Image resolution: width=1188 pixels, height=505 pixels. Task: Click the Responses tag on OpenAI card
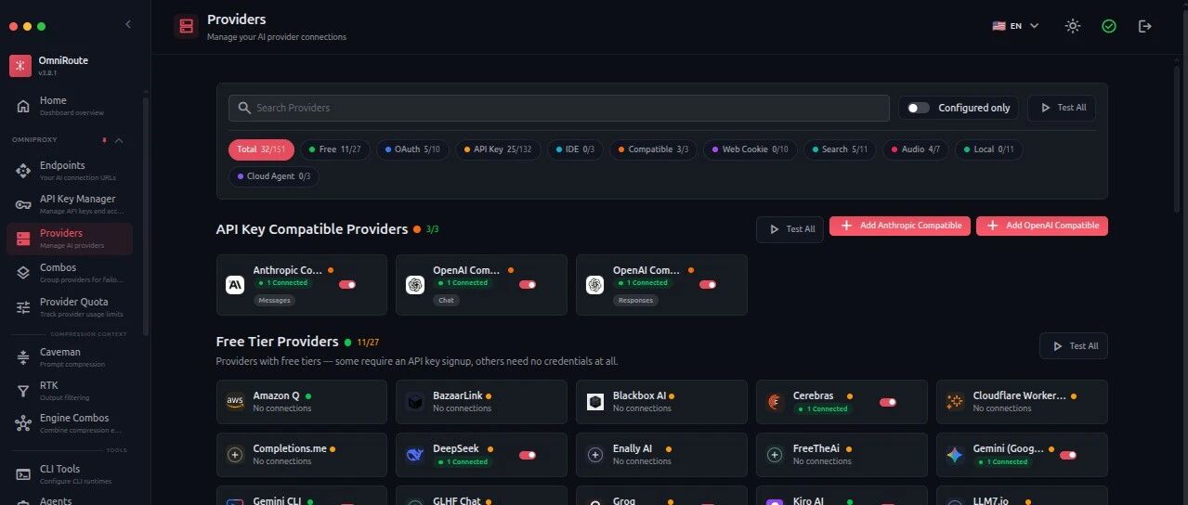pos(635,300)
